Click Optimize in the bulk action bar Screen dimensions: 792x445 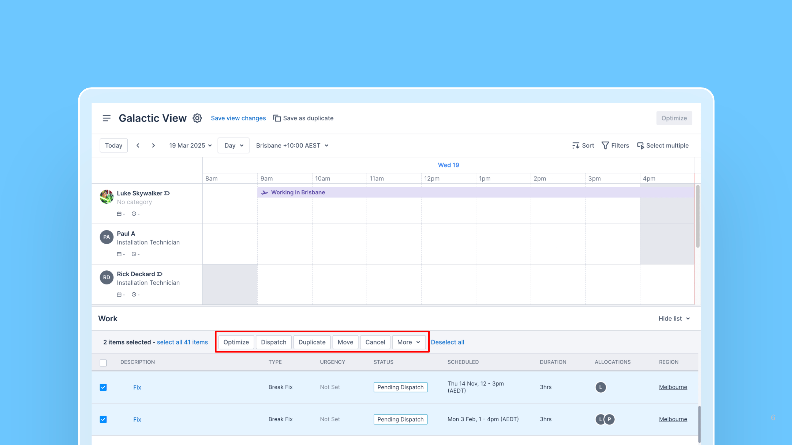point(236,342)
